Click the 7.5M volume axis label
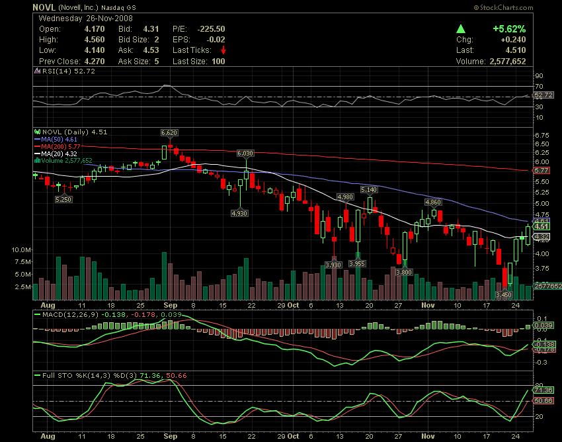The height and width of the screenshot is (442, 562). (22, 262)
